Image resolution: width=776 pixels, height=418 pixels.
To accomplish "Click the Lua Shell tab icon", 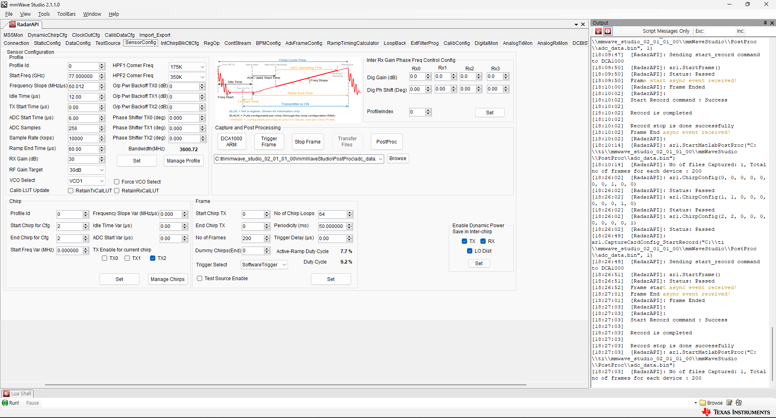I will click(x=6, y=394).
